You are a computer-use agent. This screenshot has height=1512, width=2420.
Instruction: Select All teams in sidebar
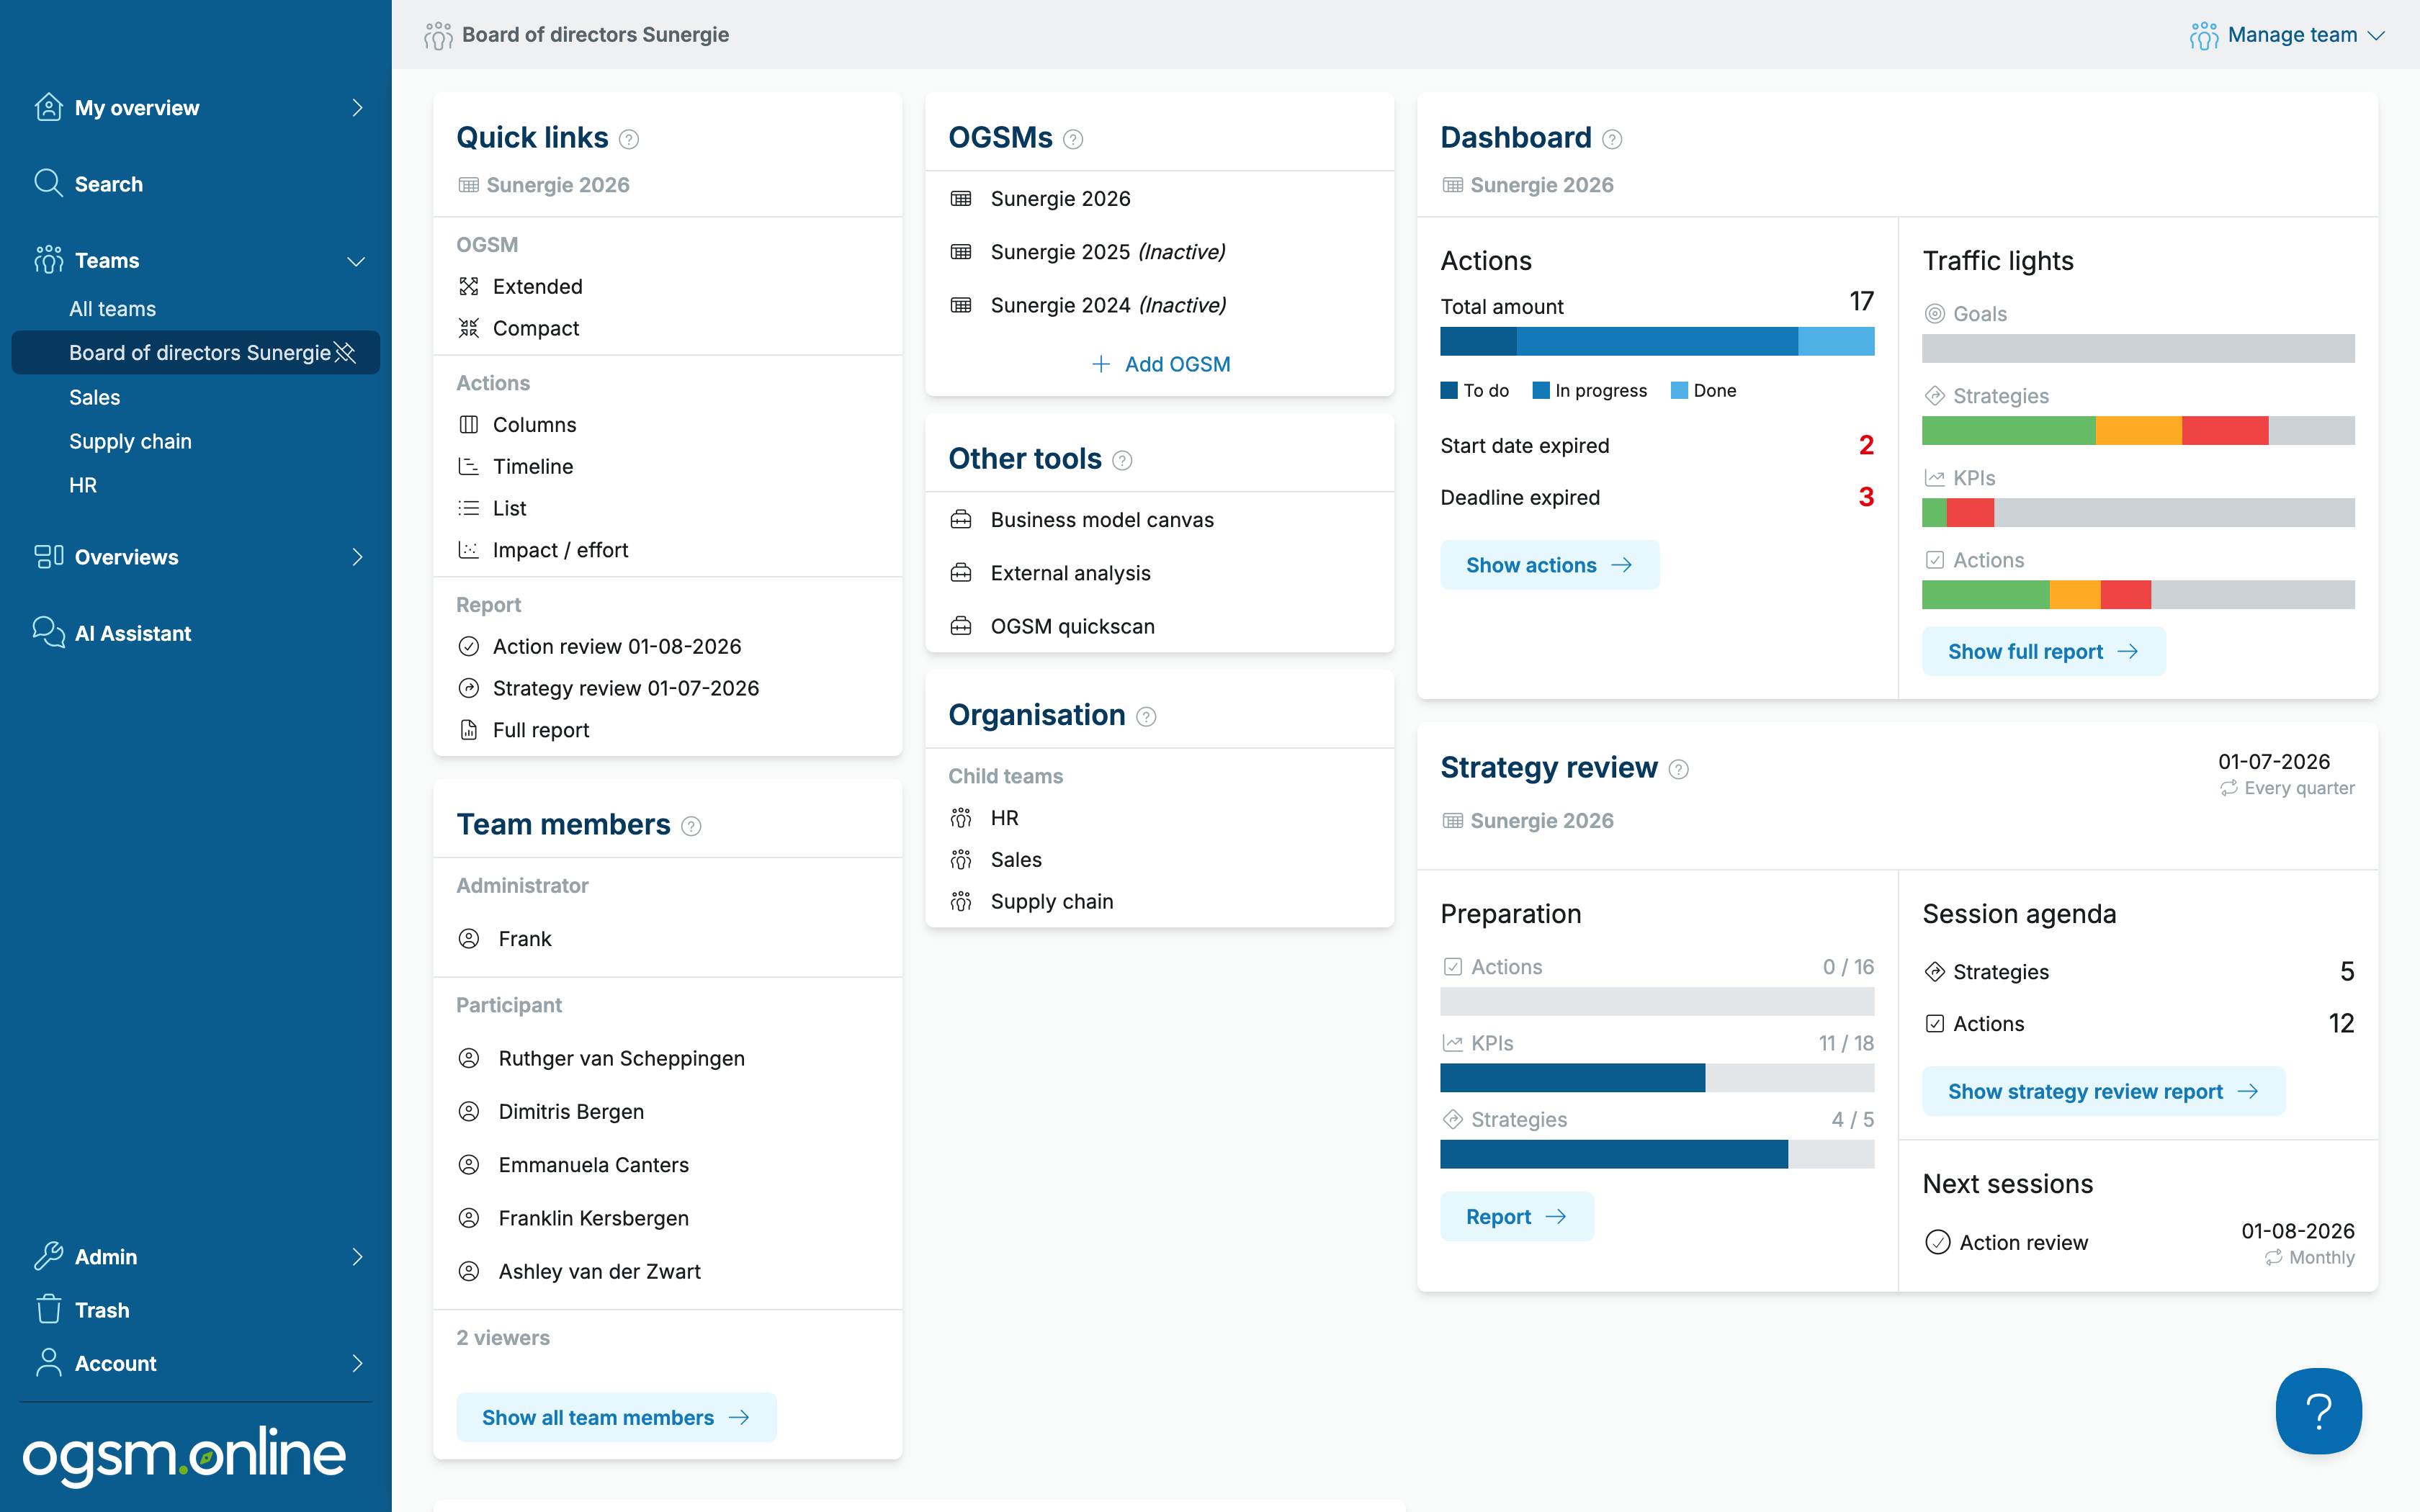coord(112,309)
